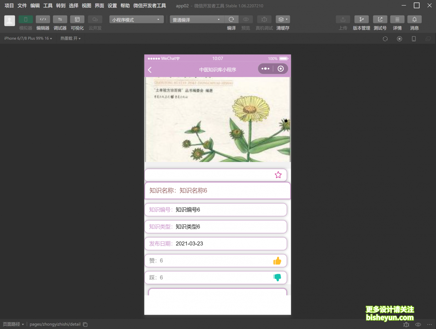
Task: Tap the back arrow in mini program header
Action: click(150, 70)
